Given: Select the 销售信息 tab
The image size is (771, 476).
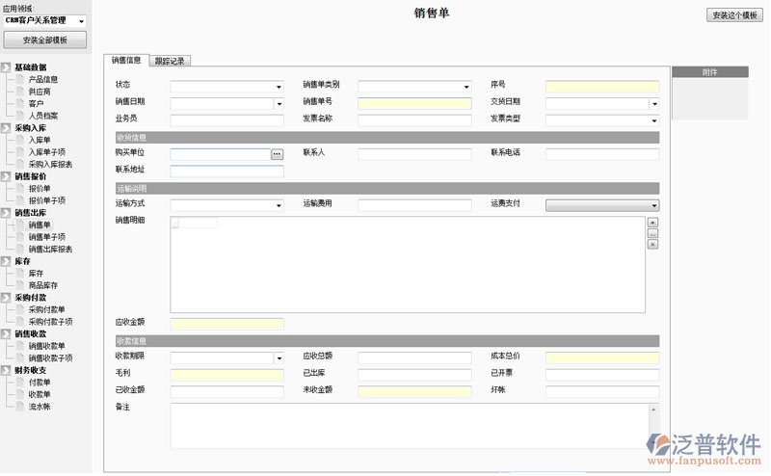Looking at the screenshot, I should tap(125, 61).
